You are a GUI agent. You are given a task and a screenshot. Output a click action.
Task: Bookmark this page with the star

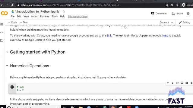177,5
